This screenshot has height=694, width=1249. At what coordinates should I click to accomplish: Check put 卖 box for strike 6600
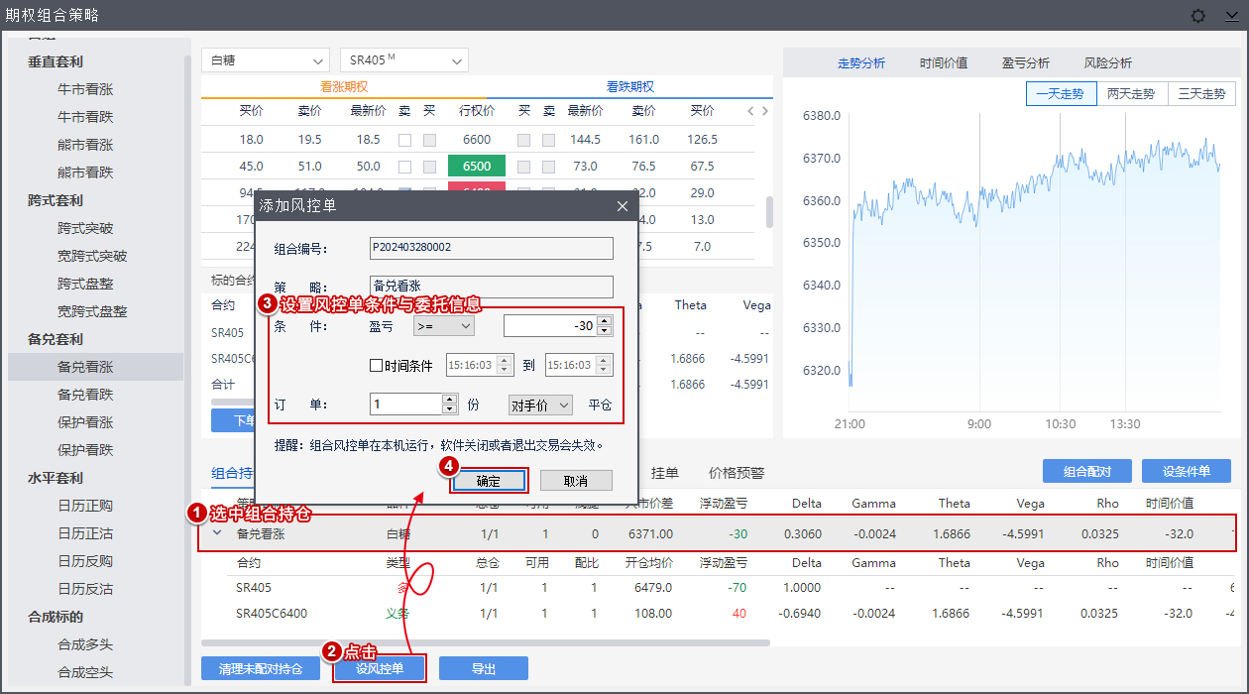coord(548,140)
